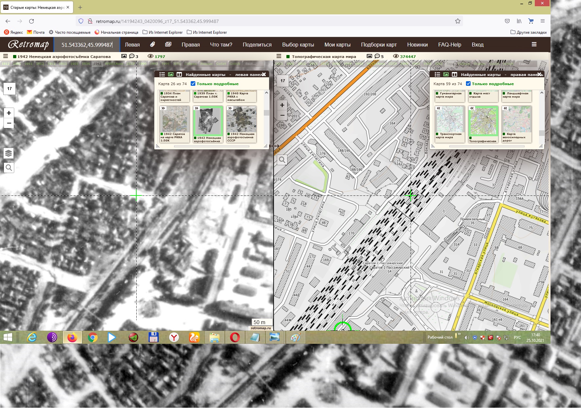Zoom out on the right topographic map
This screenshot has height=408, width=581.
pos(282,116)
